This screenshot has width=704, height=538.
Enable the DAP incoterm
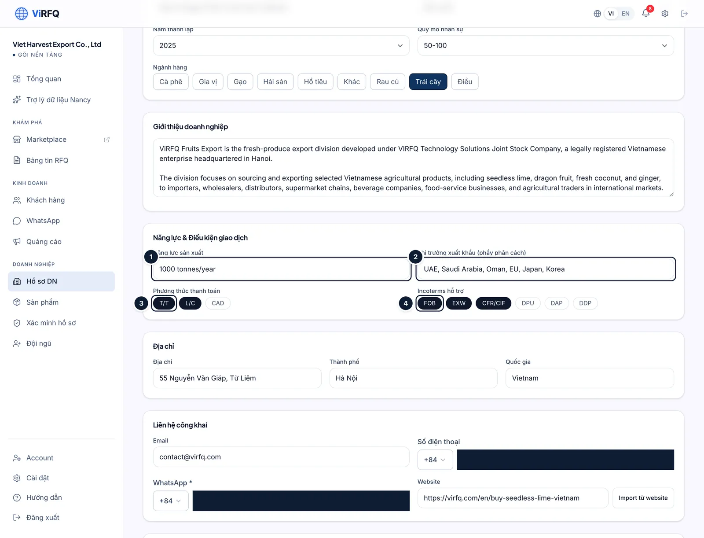(x=557, y=303)
